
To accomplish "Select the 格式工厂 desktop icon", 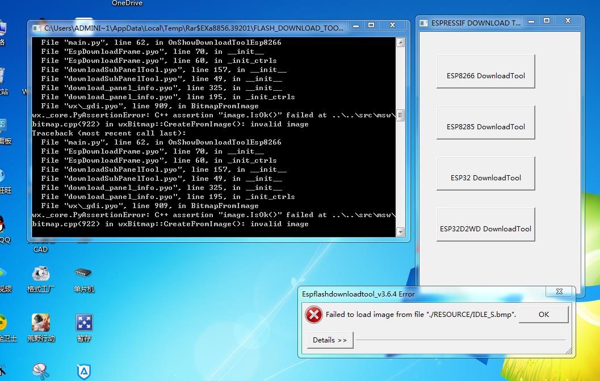I will tap(40, 280).
